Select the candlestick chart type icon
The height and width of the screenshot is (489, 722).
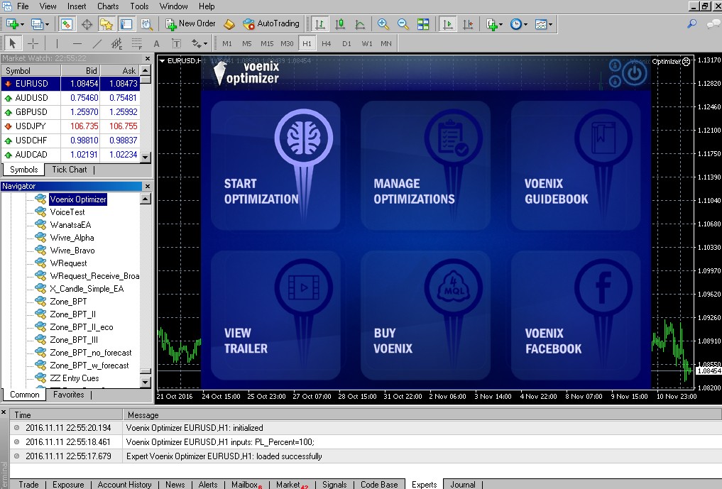tap(340, 24)
